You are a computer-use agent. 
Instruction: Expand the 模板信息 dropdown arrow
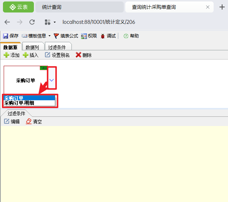point(49,36)
